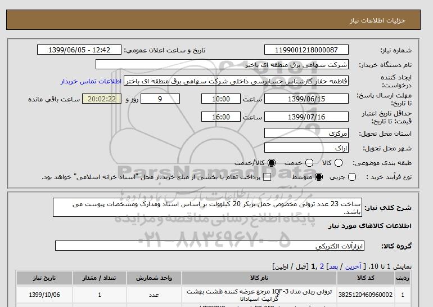Click the buyer organization name field
The width and height of the screenshot is (433, 307).
(222, 64)
